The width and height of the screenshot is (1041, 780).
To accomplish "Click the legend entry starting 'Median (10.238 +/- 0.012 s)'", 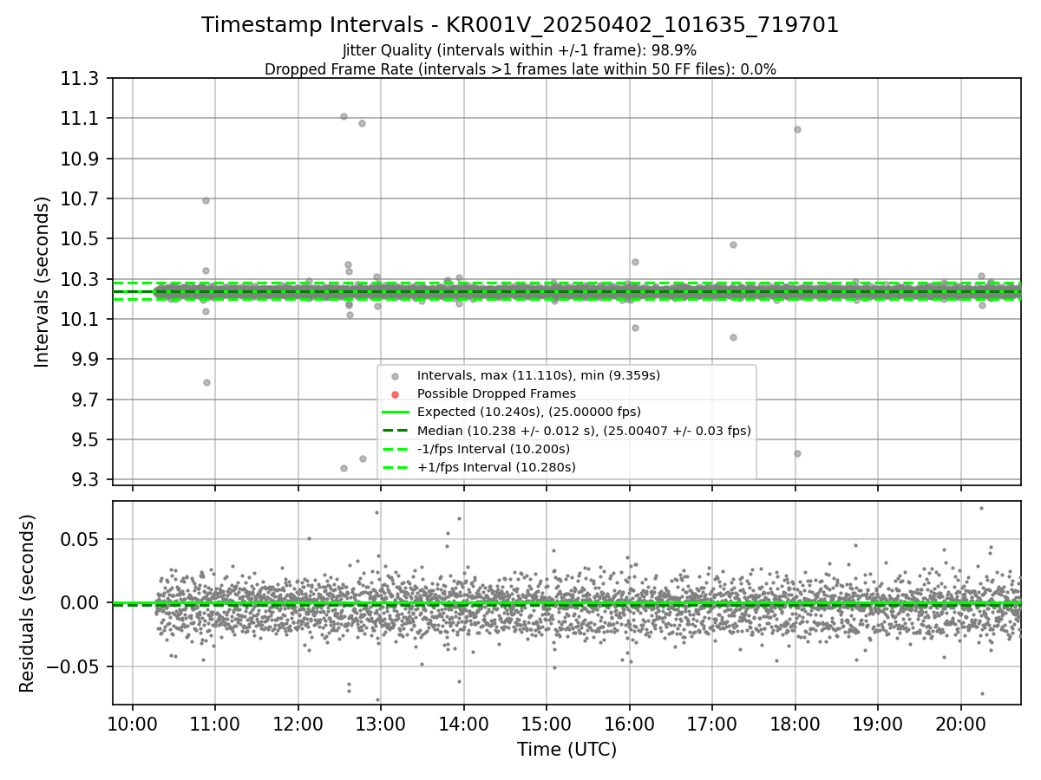I will pos(584,430).
